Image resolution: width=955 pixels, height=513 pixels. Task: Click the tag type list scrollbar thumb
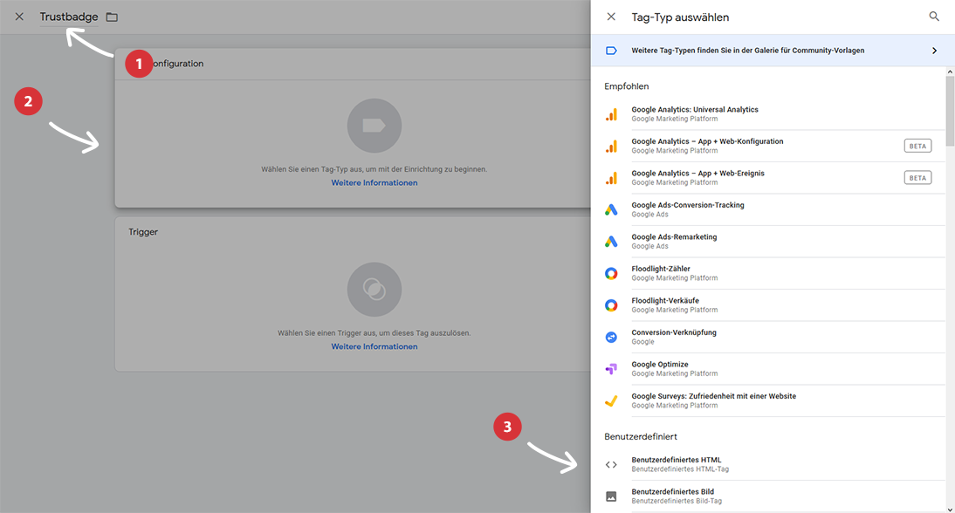point(950,111)
